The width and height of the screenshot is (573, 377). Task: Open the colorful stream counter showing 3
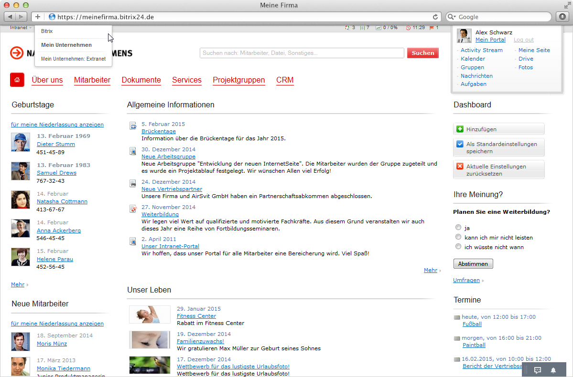pyautogui.click(x=350, y=28)
